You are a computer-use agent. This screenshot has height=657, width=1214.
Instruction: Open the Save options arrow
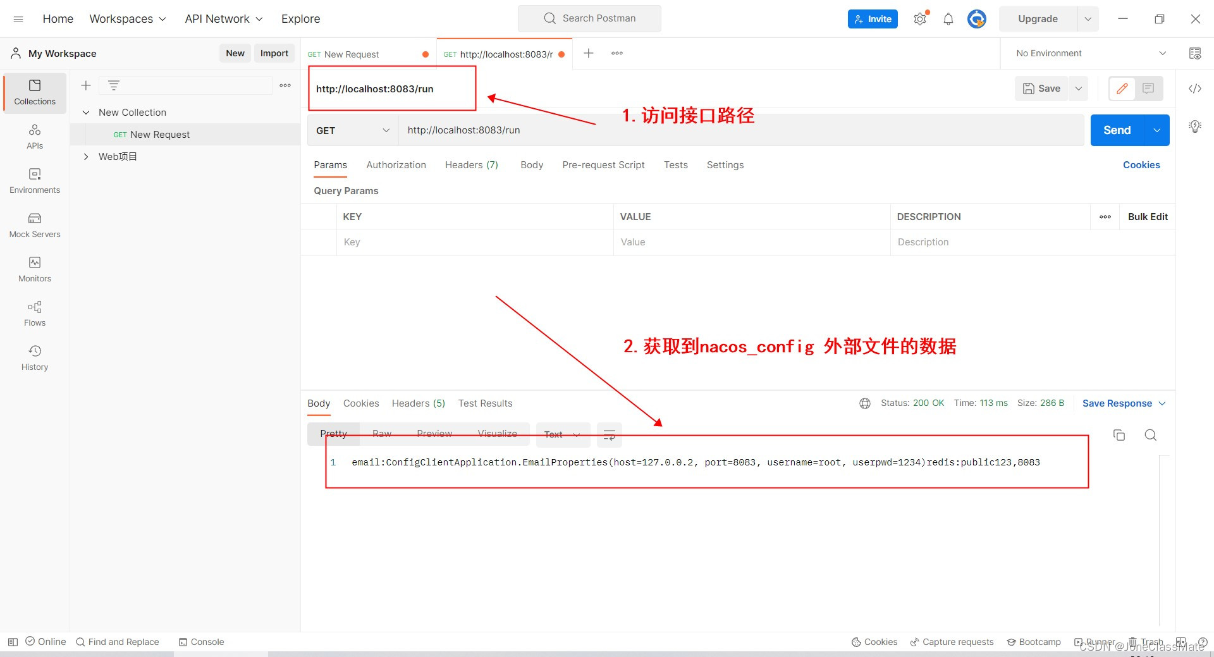[x=1079, y=89]
